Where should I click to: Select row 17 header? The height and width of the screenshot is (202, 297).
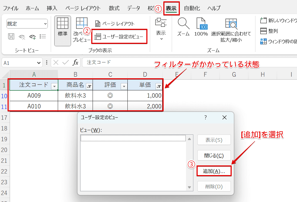coord(4,118)
